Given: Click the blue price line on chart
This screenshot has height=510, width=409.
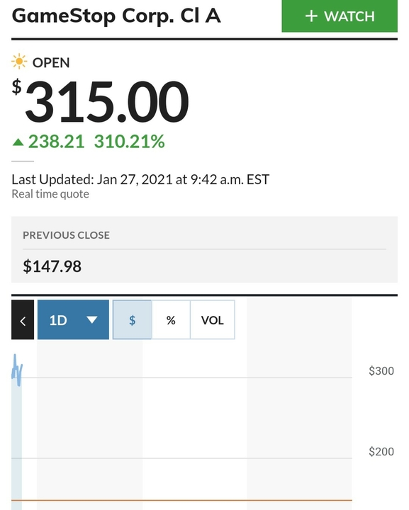Looking at the screenshot, I should pyautogui.click(x=17, y=370).
